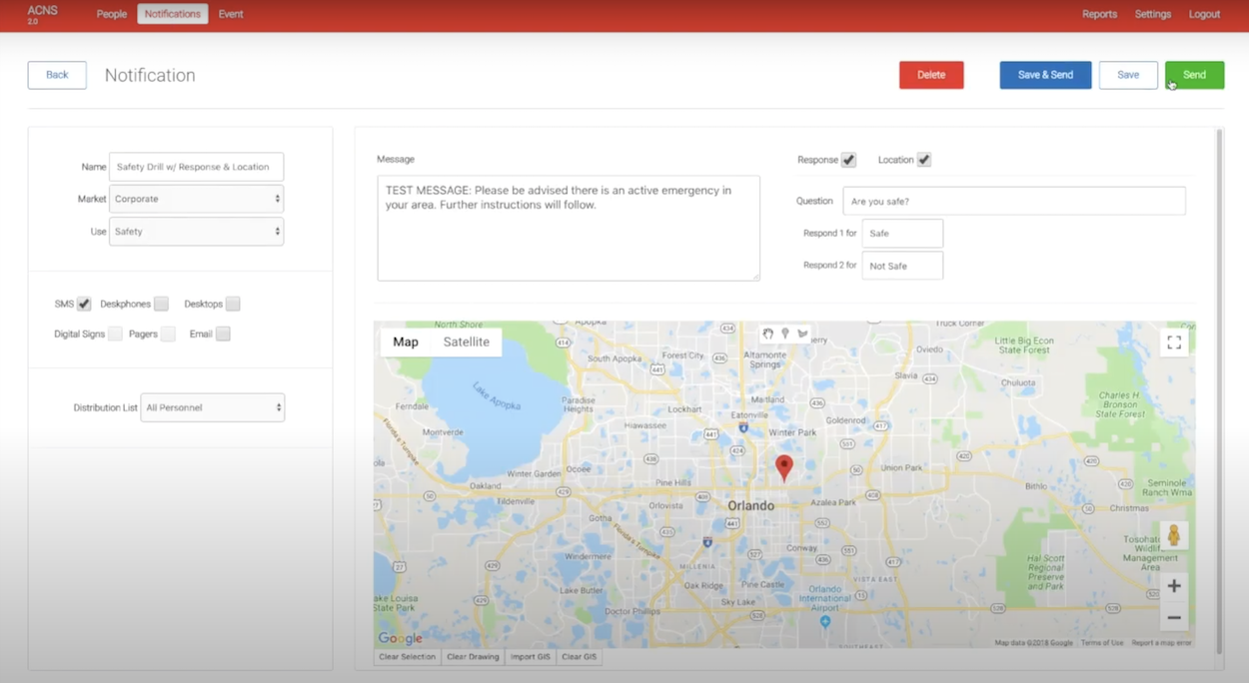Enable the Email checkbox

[223, 334]
